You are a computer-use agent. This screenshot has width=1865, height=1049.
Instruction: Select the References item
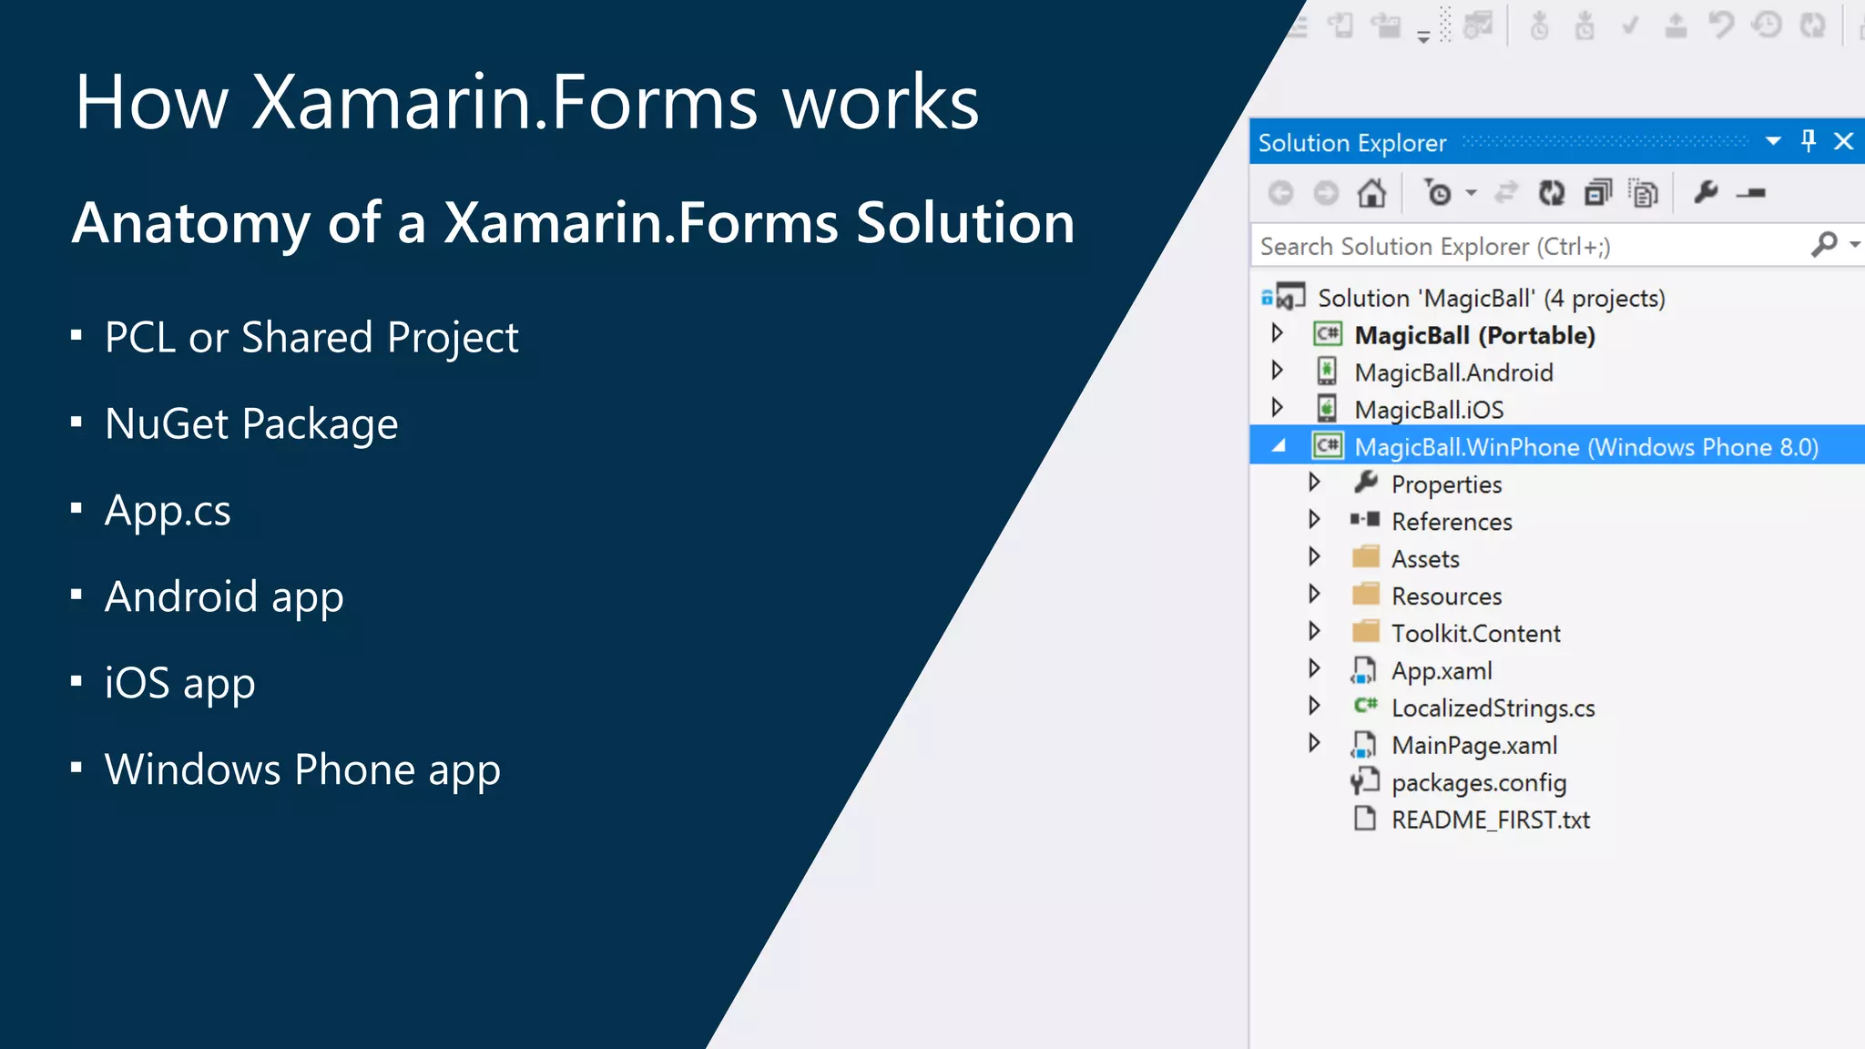click(1452, 522)
